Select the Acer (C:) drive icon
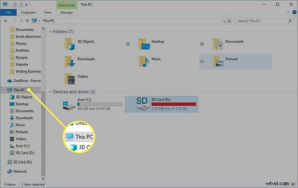The height and width of the screenshot is (188, 298). click(x=69, y=105)
